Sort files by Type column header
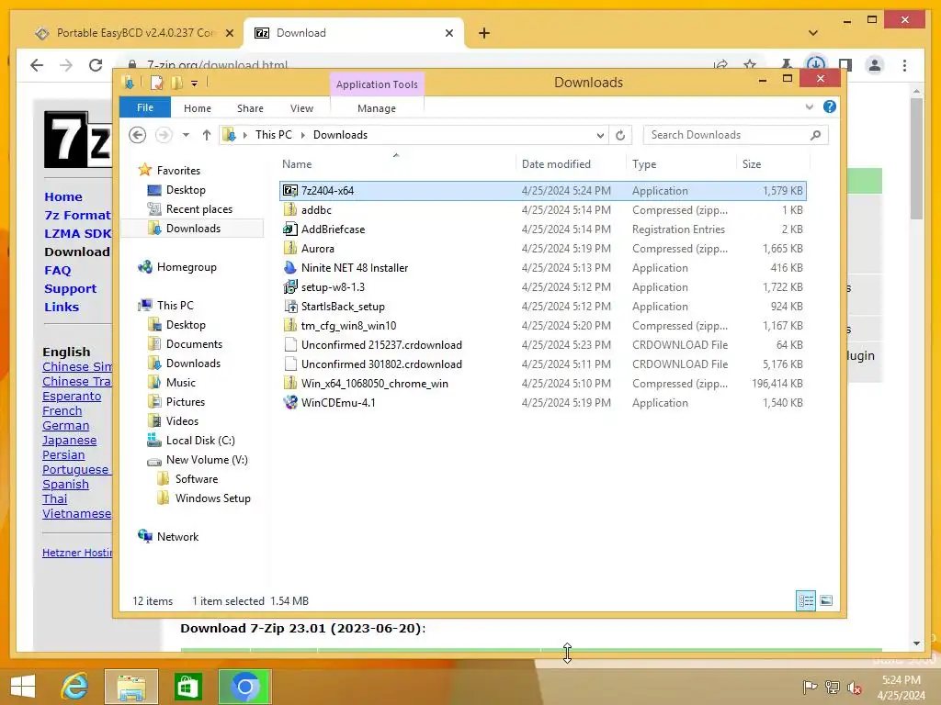 (644, 164)
